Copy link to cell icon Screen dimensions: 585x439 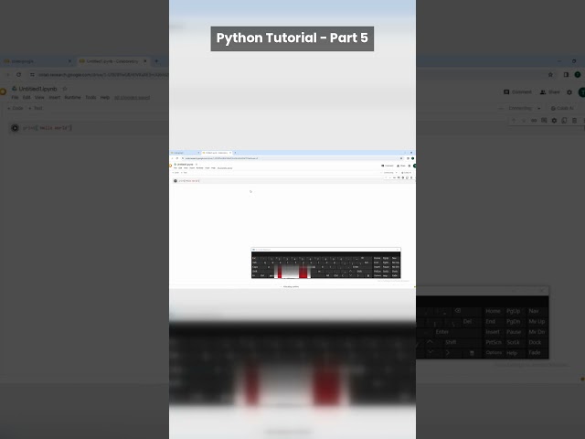pos(534,120)
